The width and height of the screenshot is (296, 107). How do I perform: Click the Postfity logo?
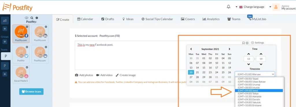17,7
